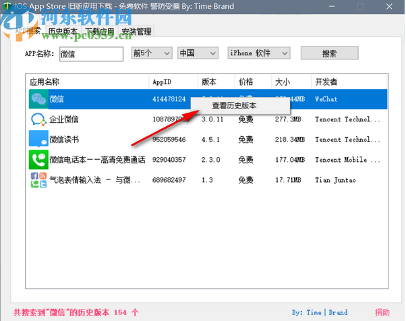Click the WeChat app icon in 微信 row
This screenshot has height=321, width=406.
click(x=38, y=99)
